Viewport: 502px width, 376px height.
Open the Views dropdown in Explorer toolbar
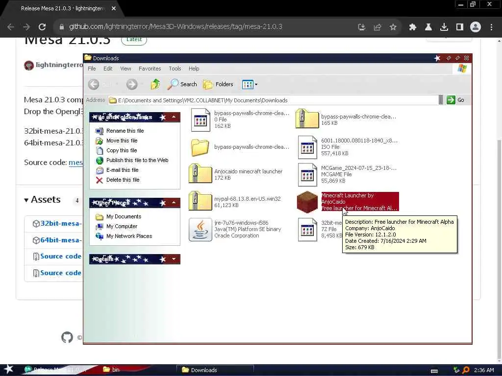(250, 84)
